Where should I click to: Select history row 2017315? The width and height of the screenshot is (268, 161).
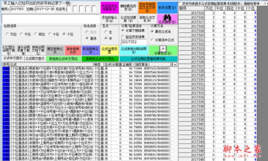click(218, 13)
